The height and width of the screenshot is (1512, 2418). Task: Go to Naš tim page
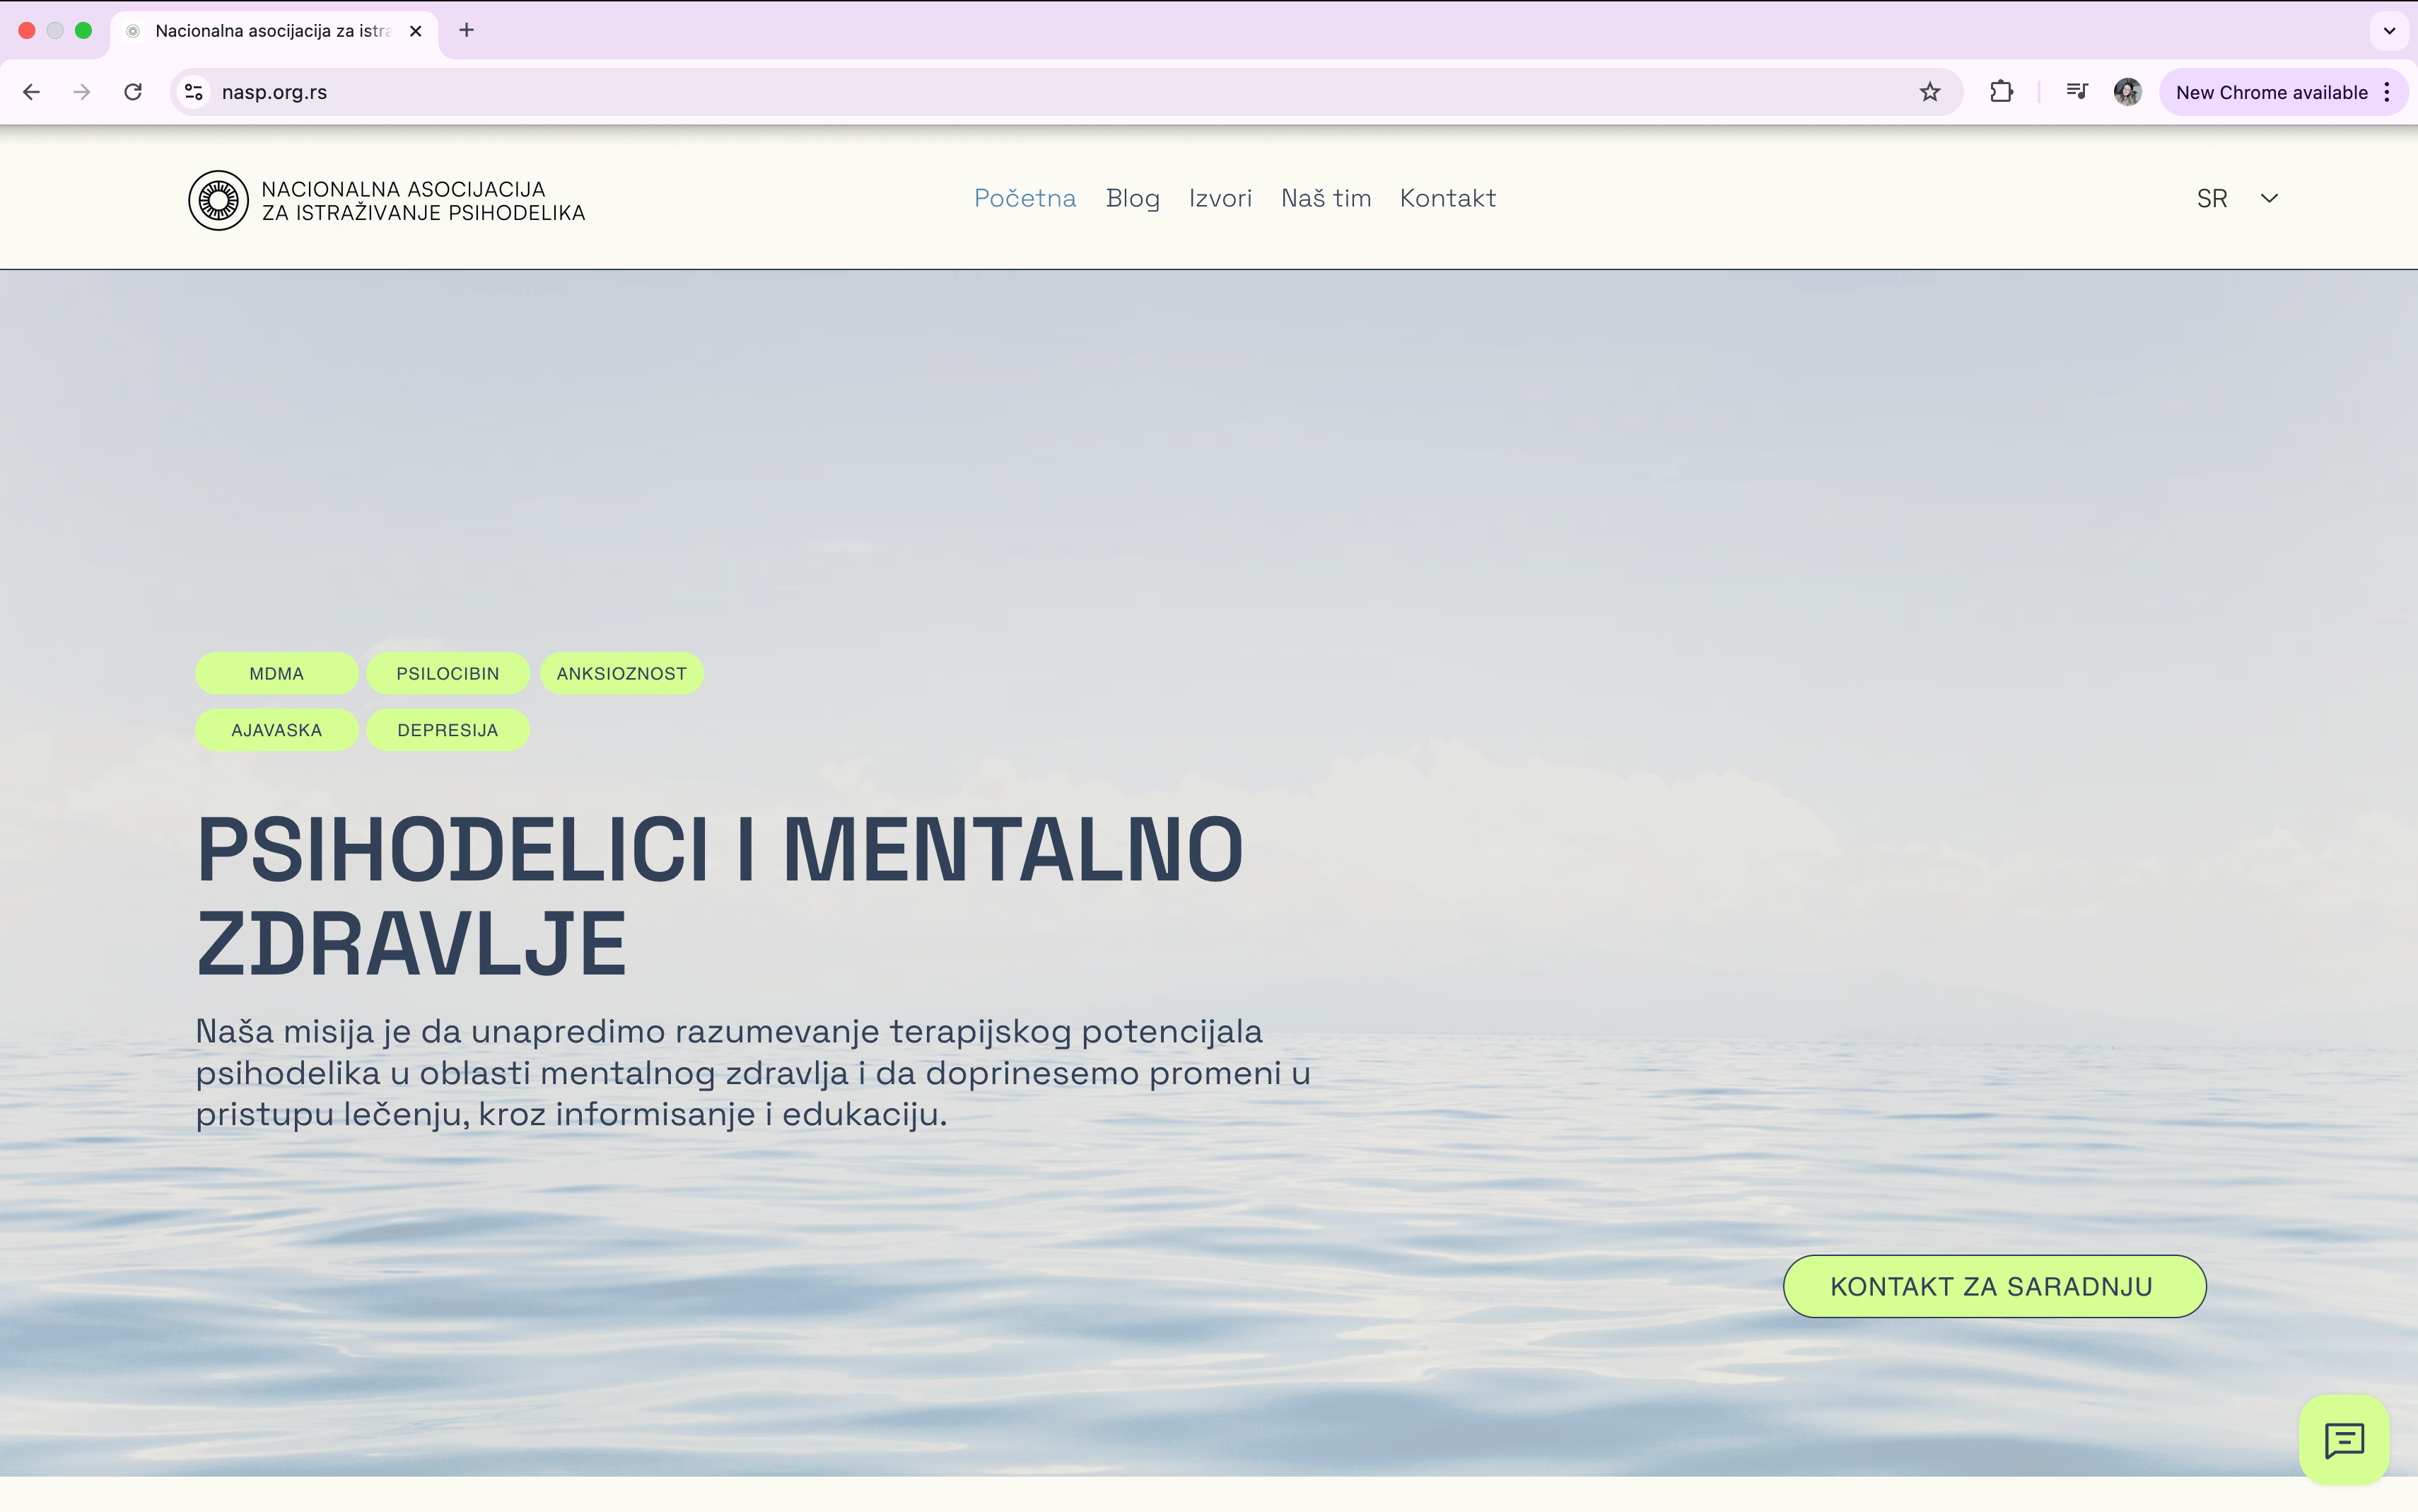coord(1326,198)
